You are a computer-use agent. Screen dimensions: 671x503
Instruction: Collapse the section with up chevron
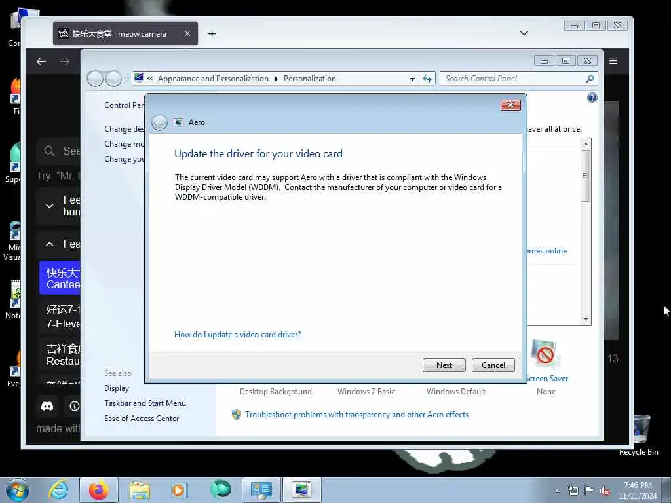[50, 244]
